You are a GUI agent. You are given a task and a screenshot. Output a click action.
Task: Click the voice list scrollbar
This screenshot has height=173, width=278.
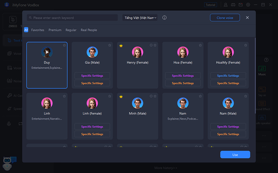point(255,76)
